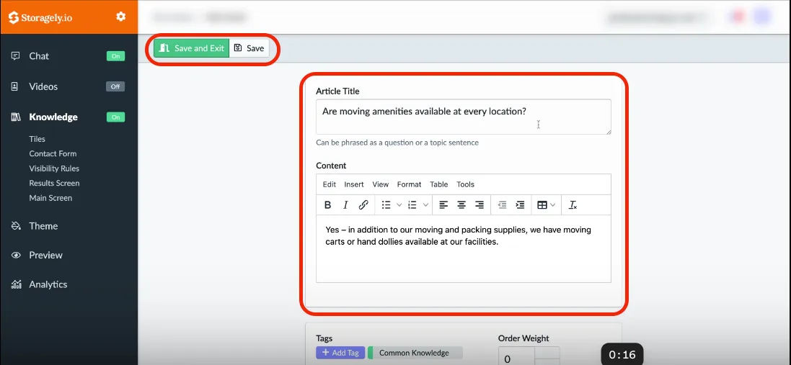
Task: Click into the Content editor text area
Action: [464, 248]
